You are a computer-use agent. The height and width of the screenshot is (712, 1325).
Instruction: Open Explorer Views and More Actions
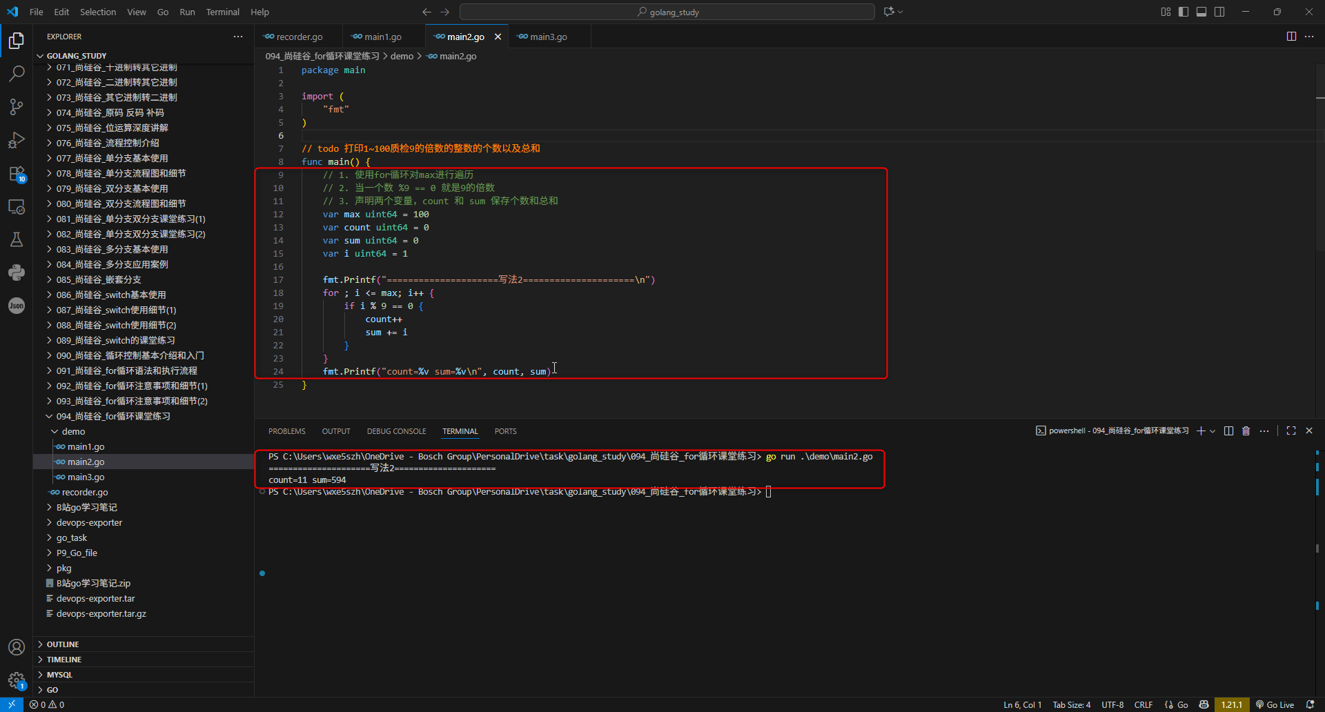point(238,37)
